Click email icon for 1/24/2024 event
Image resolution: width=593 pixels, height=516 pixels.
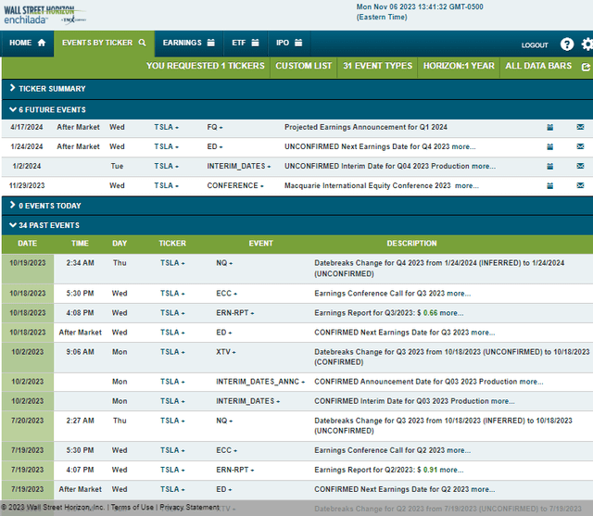[580, 146]
